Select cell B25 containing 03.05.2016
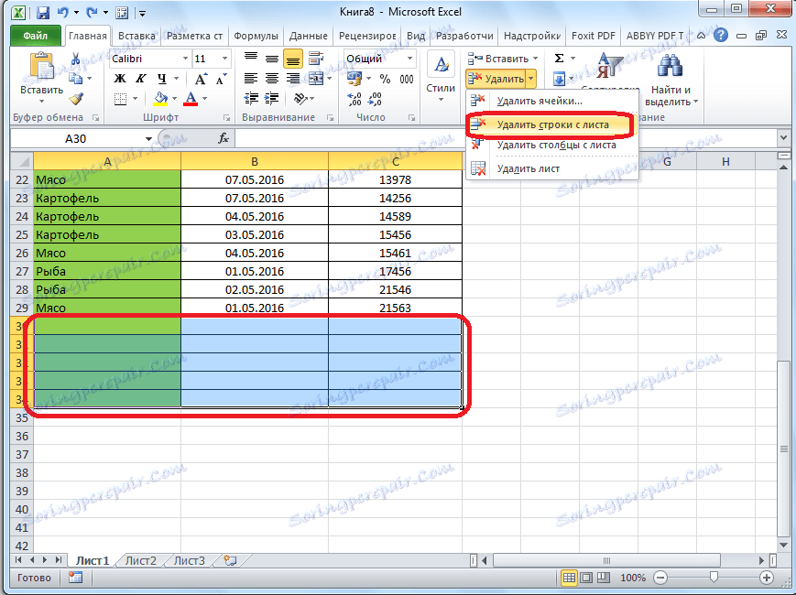 point(254,234)
